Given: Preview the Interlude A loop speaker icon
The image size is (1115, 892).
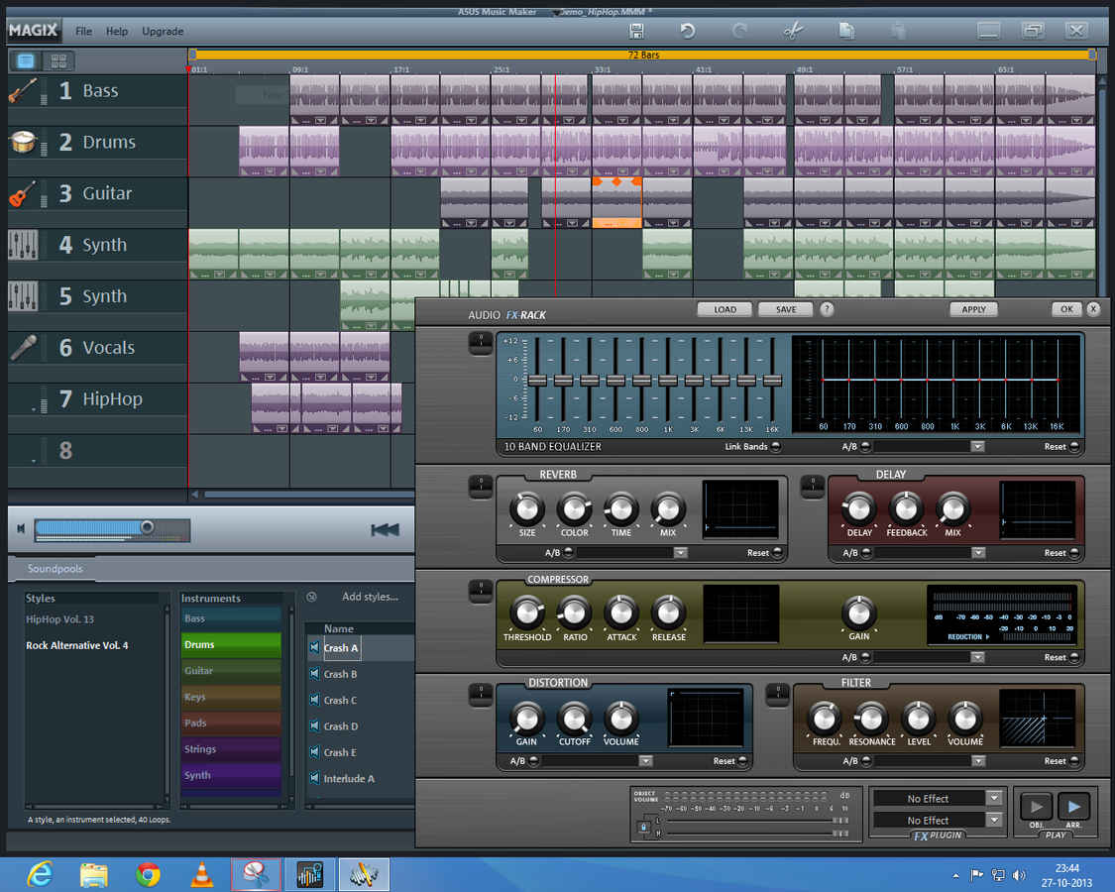Looking at the screenshot, I should (x=314, y=778).
